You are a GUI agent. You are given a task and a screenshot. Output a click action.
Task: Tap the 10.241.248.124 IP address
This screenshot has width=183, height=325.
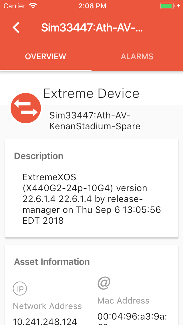(x=45, y=321)
